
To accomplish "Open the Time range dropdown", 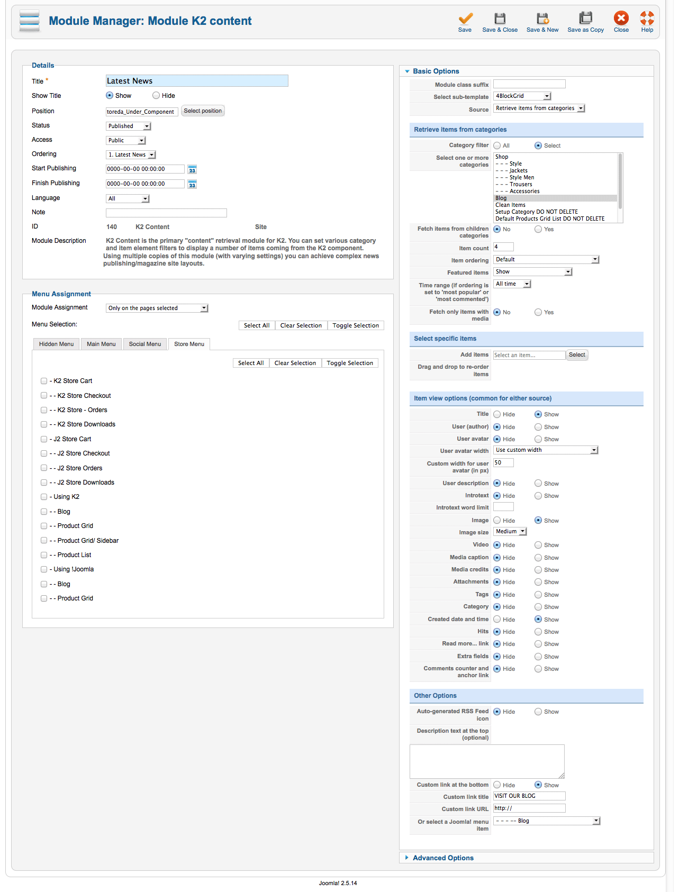I will click(512, 284).
